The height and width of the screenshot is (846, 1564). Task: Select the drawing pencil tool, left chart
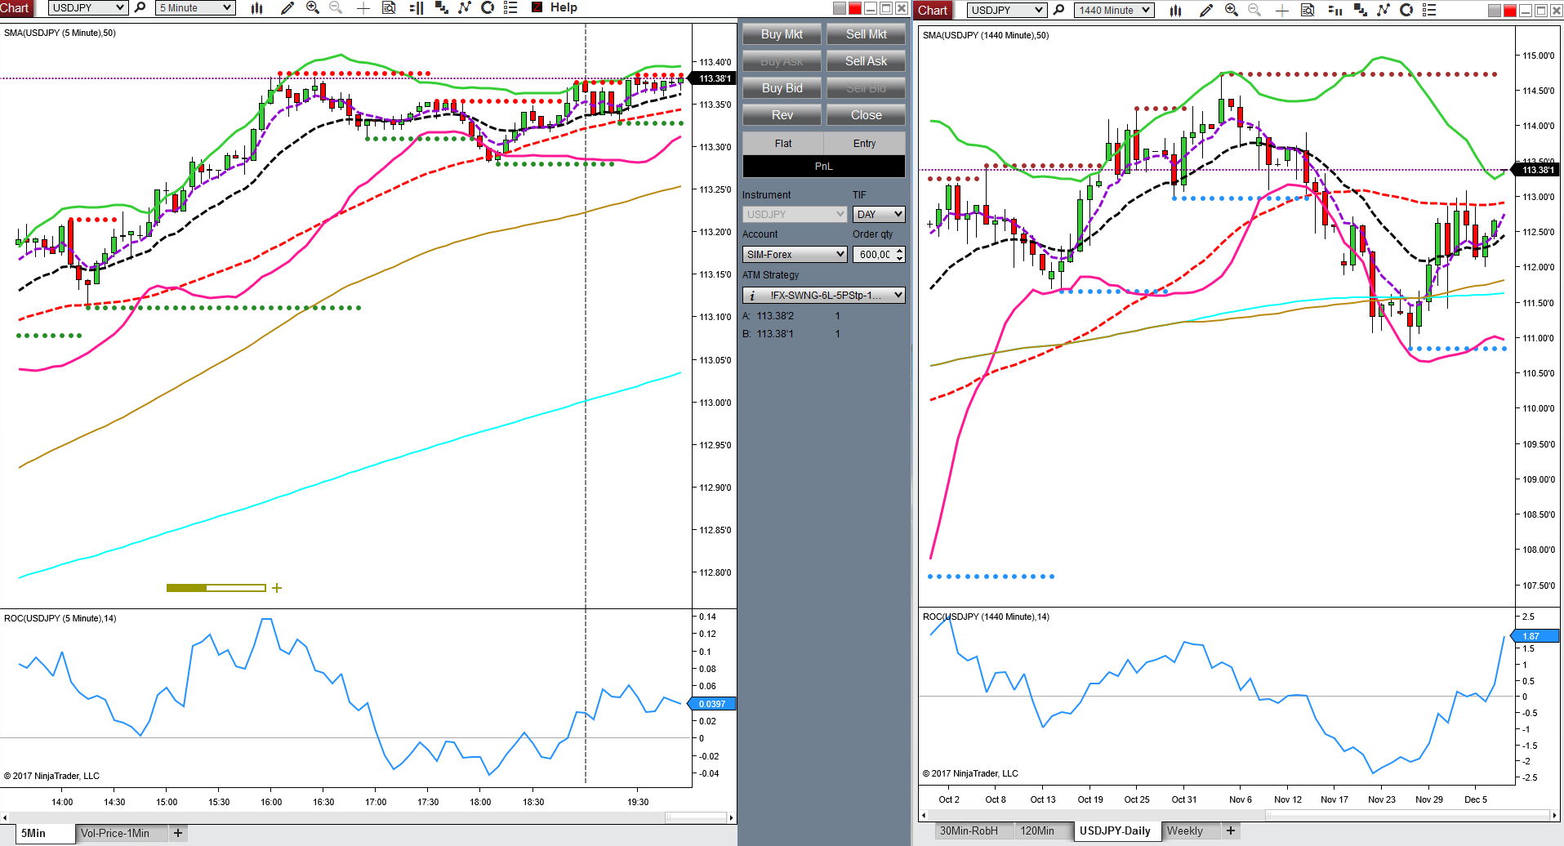point(287,8)
